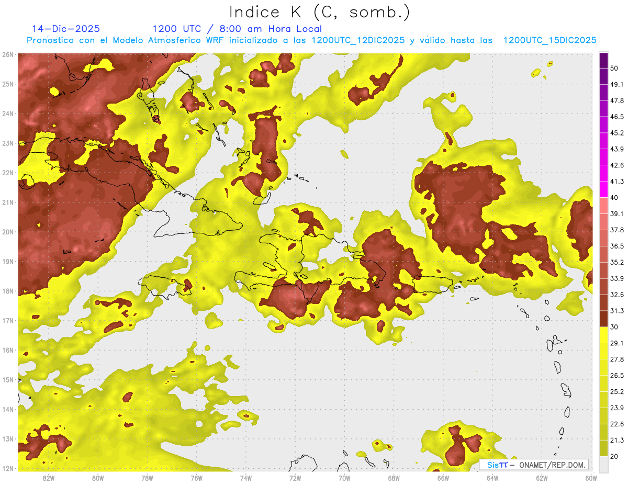This screenshot has height=485, width=628.
Task: Click longitude label "80W"
Action: pos(98,478)
